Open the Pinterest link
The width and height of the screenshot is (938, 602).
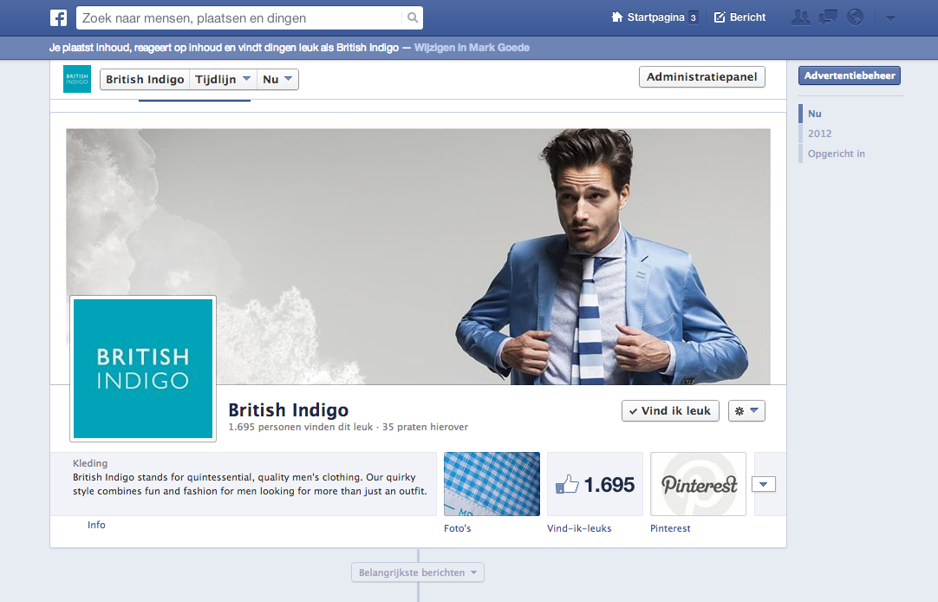coord(670,528)
